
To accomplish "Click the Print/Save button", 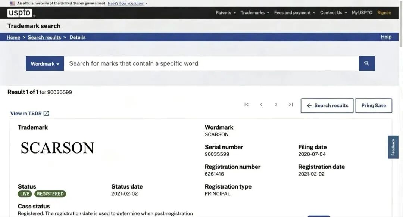I will 374,105.
